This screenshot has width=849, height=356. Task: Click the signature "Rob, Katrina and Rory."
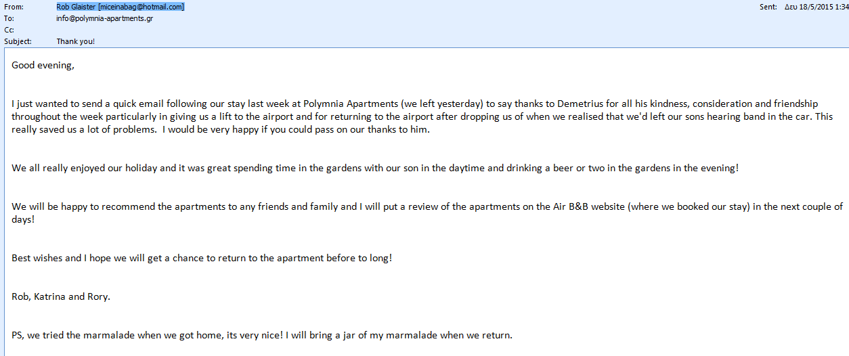[x=60, y=296]
